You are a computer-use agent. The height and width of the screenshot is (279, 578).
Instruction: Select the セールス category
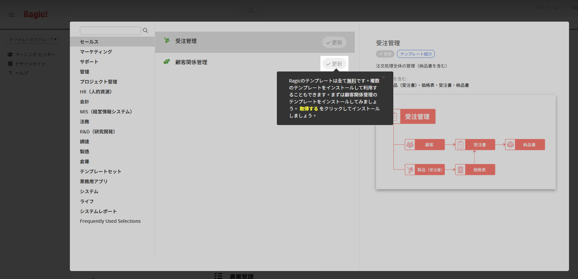112,42
